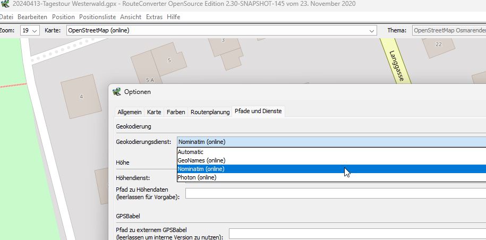This screenshot has width=486, height=240.
Task: Switch to the Routenplanung tab
Action: [x=210, y=112]
